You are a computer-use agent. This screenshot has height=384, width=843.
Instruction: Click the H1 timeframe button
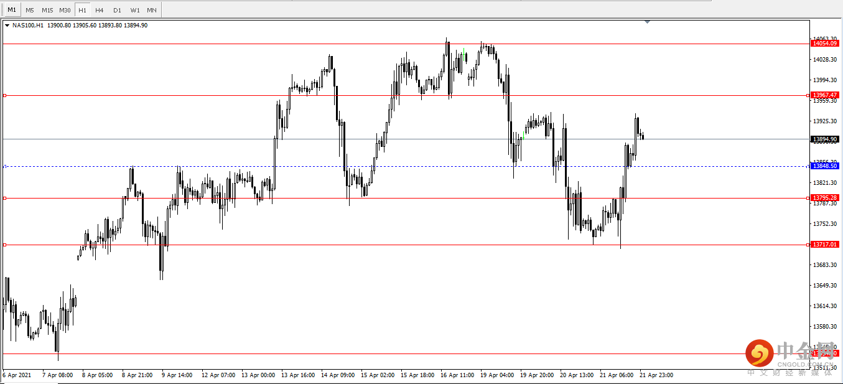[83, 10]
